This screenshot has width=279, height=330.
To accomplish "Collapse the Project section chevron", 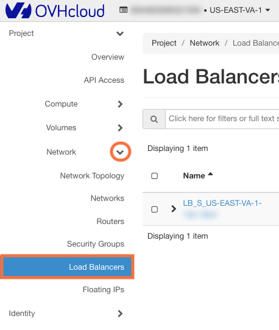I will click(120, 33).
